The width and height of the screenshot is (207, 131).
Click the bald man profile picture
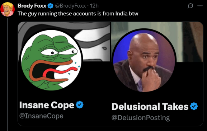tap(144, 61)
